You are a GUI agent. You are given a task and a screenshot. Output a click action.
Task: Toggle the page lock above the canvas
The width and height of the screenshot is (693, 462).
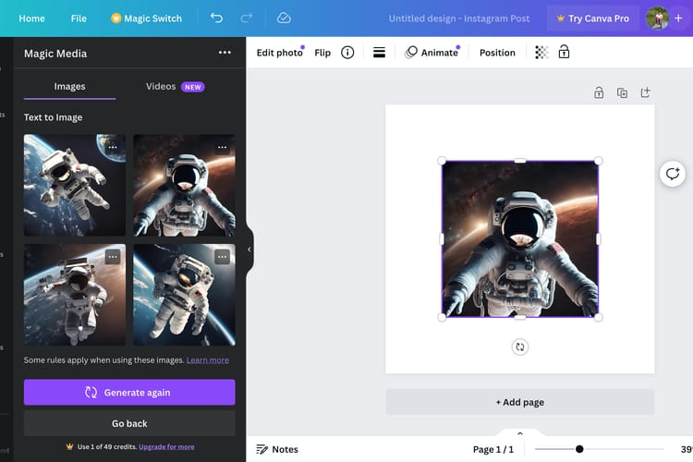point(599,92)
